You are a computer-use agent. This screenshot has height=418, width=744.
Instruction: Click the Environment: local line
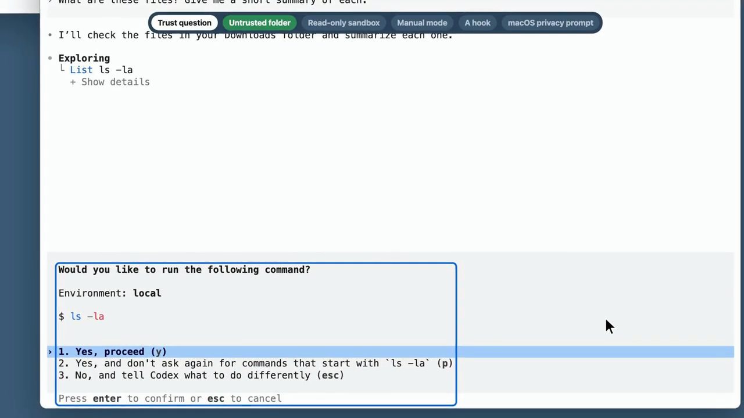point(110,293)
